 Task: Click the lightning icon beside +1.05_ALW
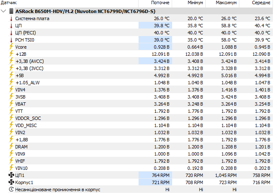coord(11,82)
